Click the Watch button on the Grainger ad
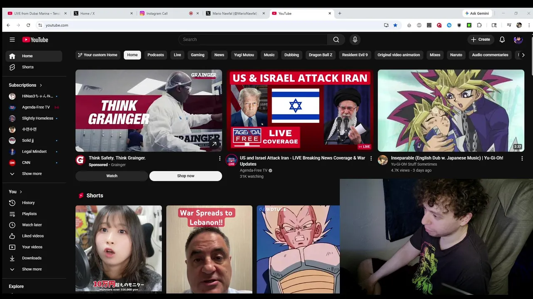 pos(112,176)
